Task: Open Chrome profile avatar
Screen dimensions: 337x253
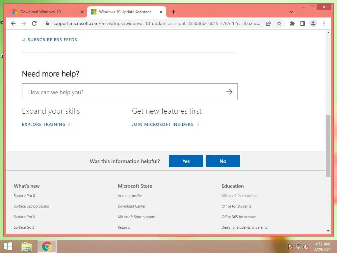Action: (x=313, y=23)
